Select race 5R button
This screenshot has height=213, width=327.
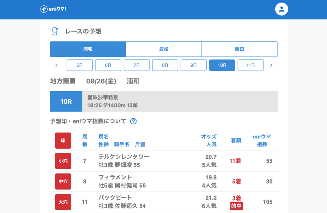coord(80,65)
